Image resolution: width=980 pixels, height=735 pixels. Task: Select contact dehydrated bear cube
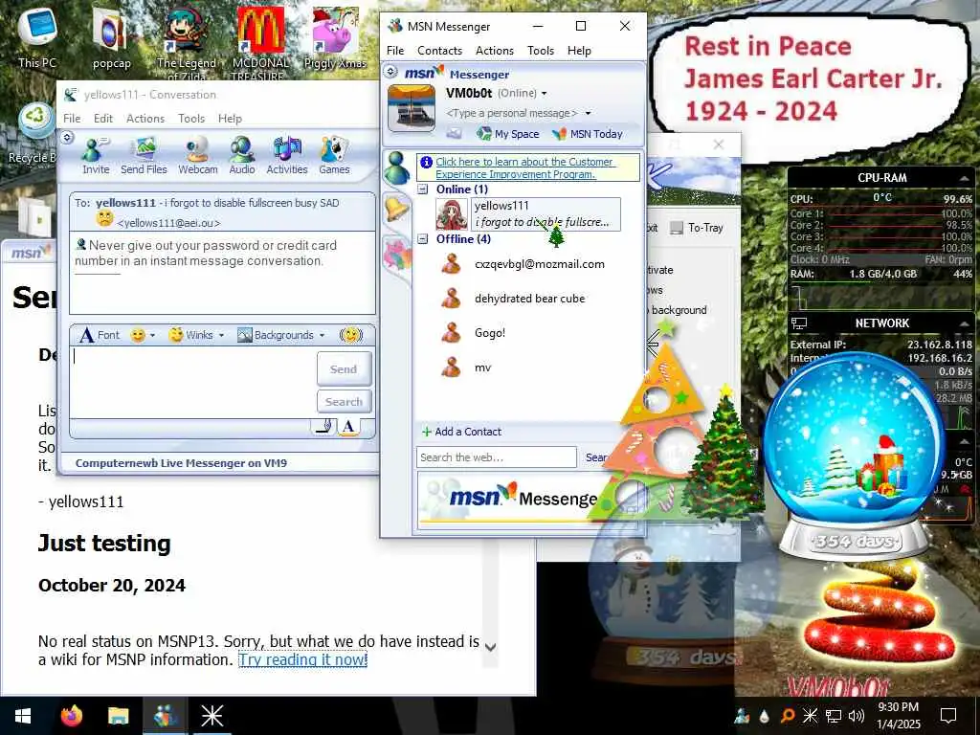pyautogui.click(x=529, y=299)
